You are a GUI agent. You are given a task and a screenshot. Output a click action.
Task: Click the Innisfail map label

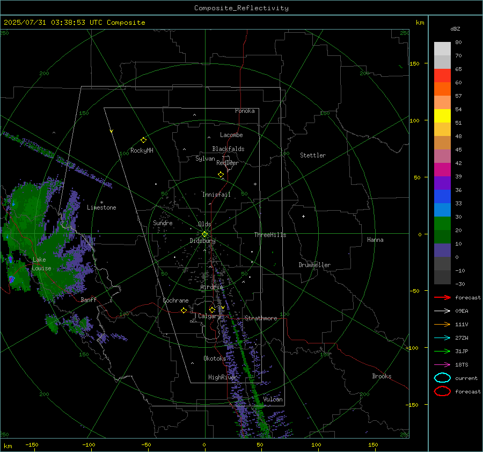pos(216,195)
